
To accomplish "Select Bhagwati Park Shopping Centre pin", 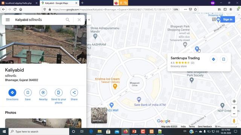I will pos(185,45).
